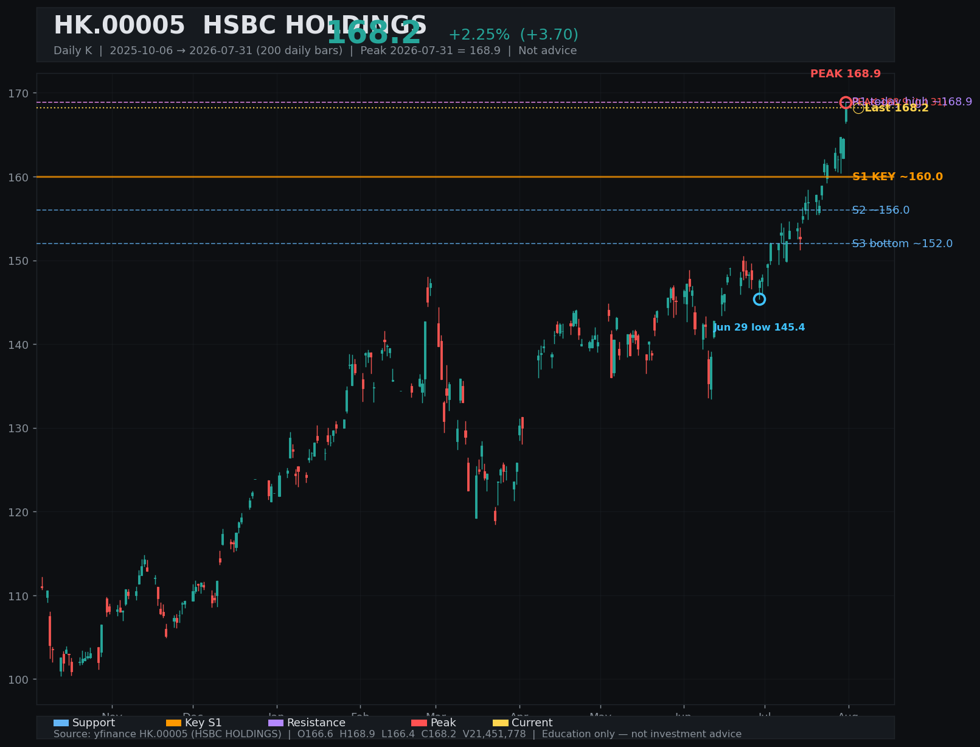Click "Education only — not investment advice" disclaimer
The image size is (980, 747).
coord(642,734)
